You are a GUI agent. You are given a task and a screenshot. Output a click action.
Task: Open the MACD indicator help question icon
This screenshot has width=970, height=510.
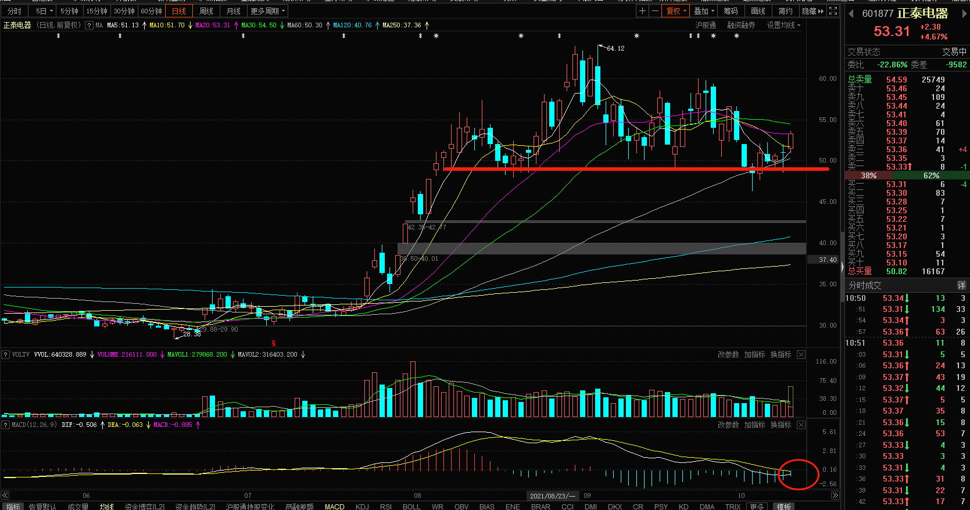tap(6, 425)
